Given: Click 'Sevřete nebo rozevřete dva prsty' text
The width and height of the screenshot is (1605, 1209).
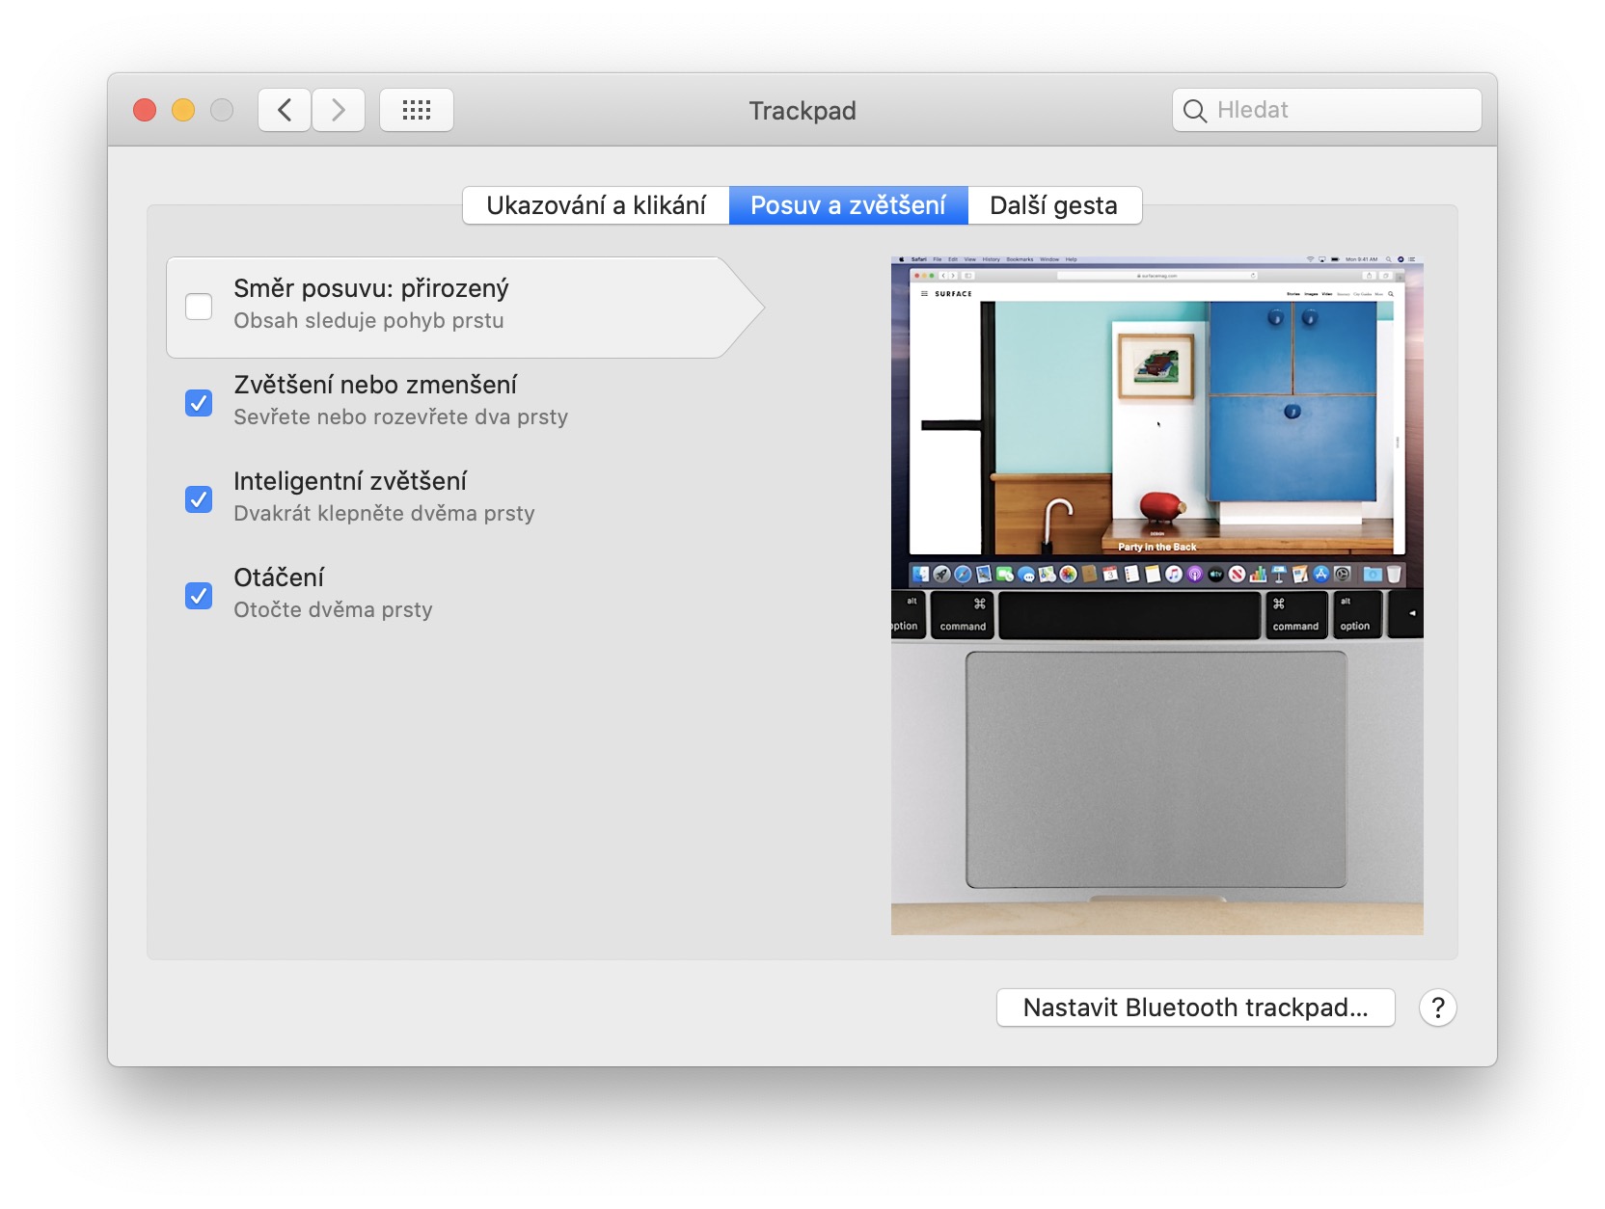Looking at the screenshot, I should click(x=401, y=417).
